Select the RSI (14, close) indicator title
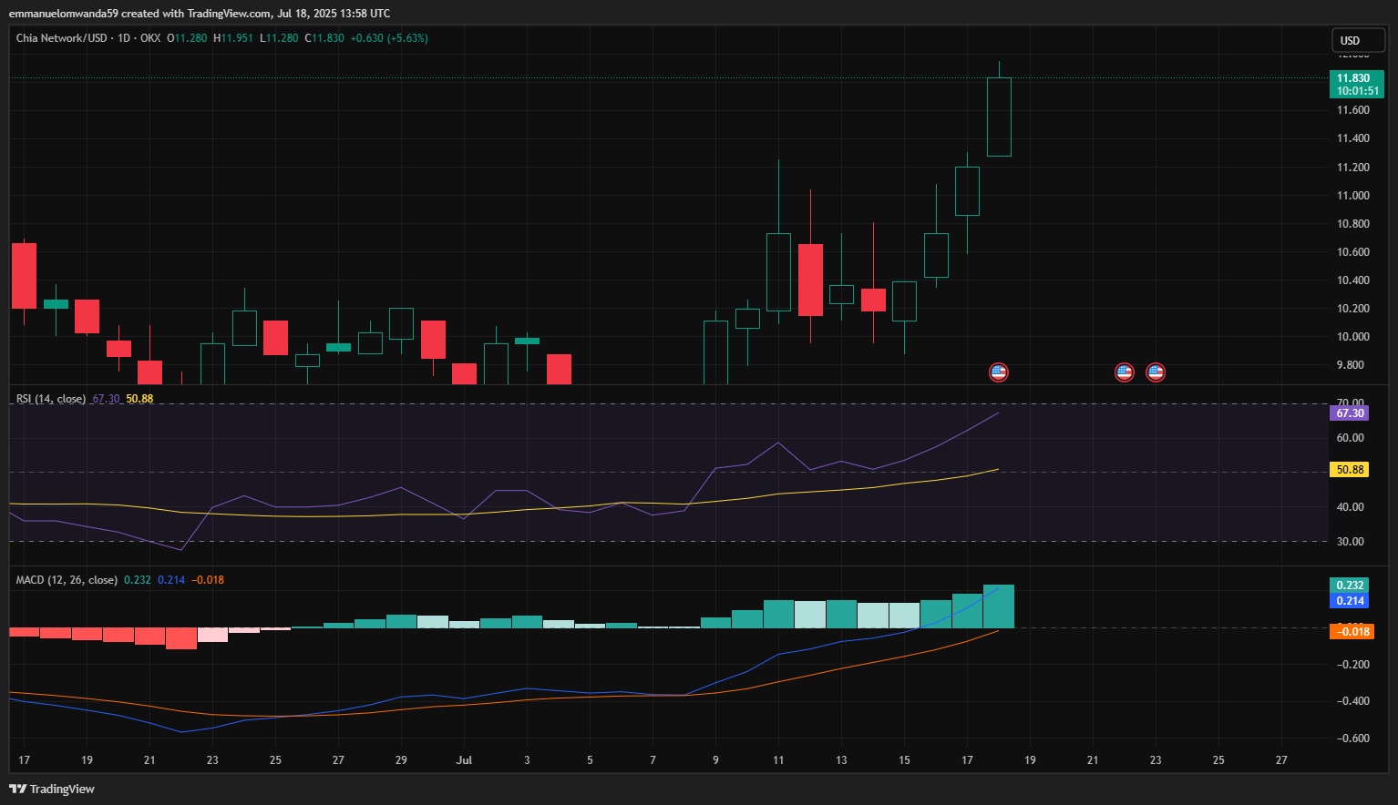The image size is (1398, 805). coord(51,399)
